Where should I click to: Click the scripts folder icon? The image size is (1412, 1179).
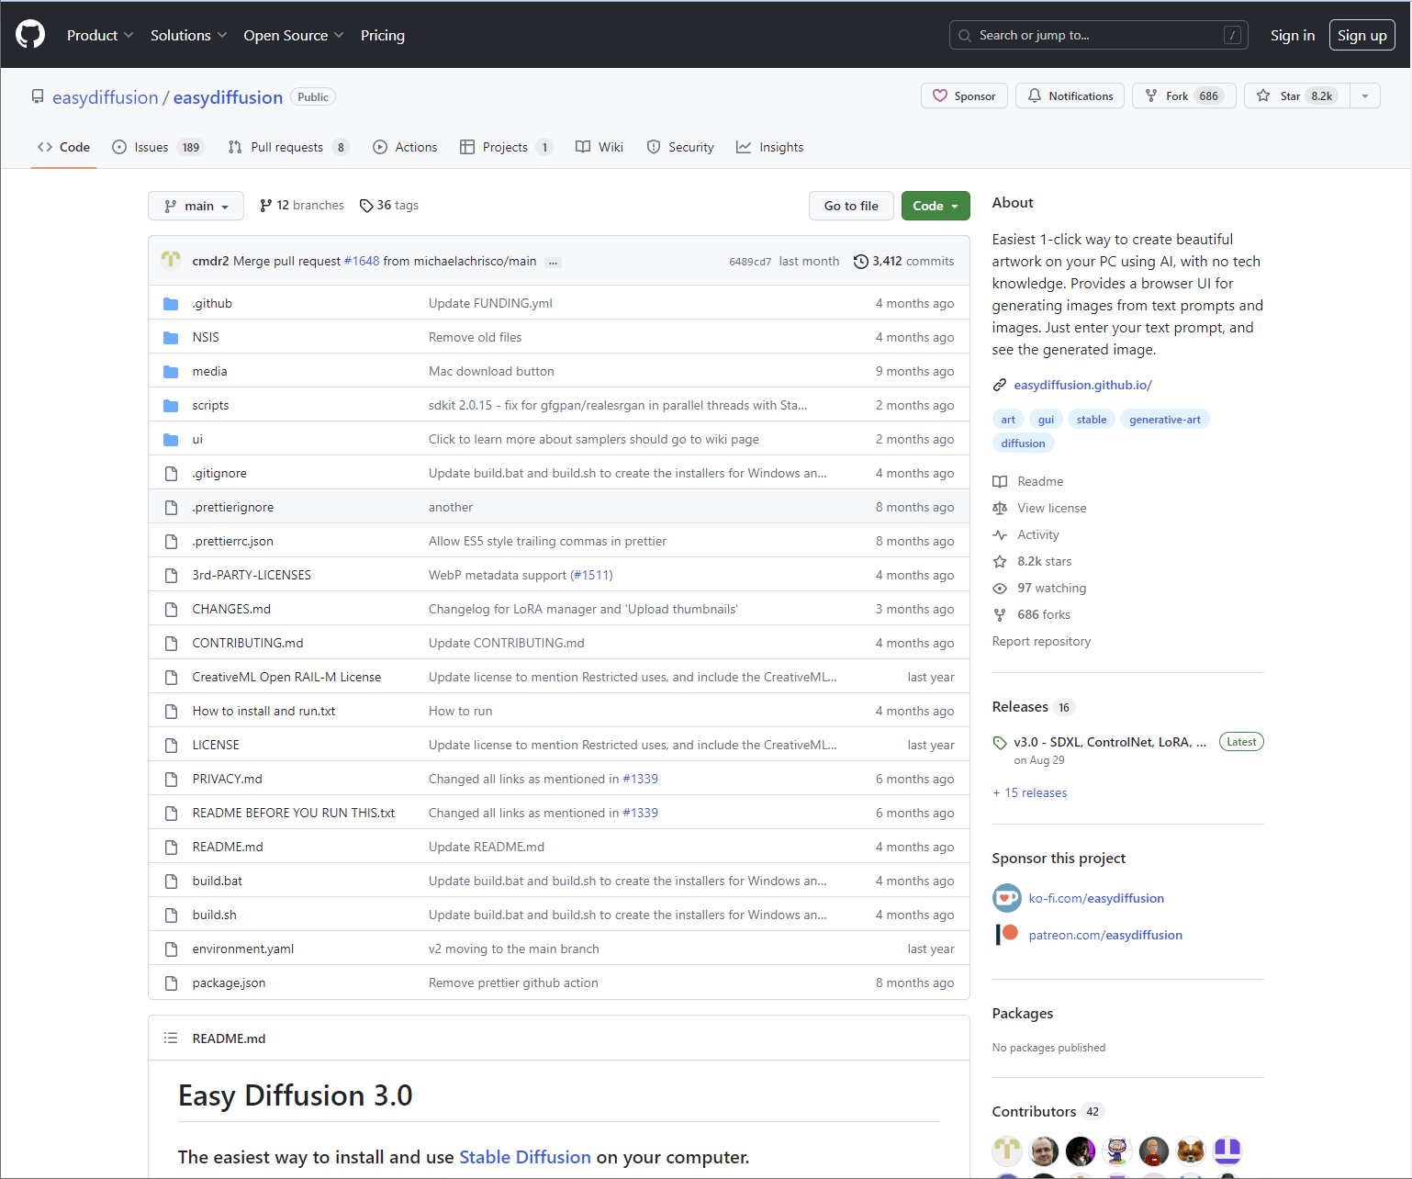[171, 405]
